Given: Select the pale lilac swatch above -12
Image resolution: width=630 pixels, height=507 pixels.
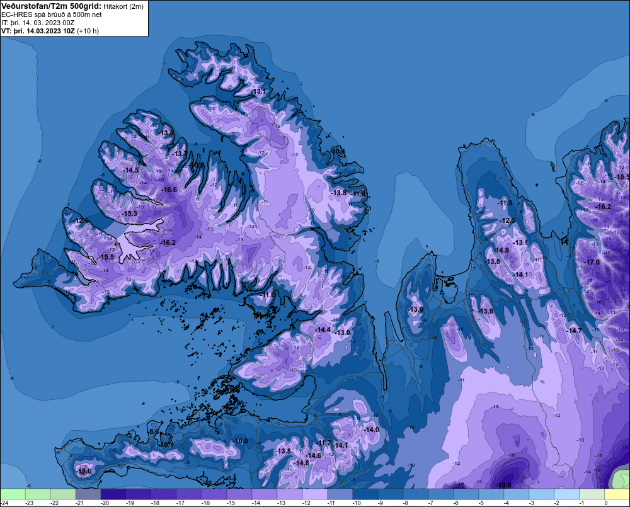Looking at the screenshot, I should [314, 494].
